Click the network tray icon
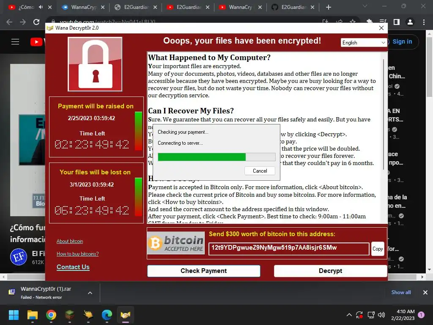The width and height of the screenshot is (433, 325). pos(371,315)
